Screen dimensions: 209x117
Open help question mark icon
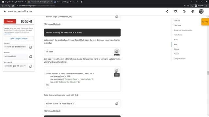pos(184,11)
